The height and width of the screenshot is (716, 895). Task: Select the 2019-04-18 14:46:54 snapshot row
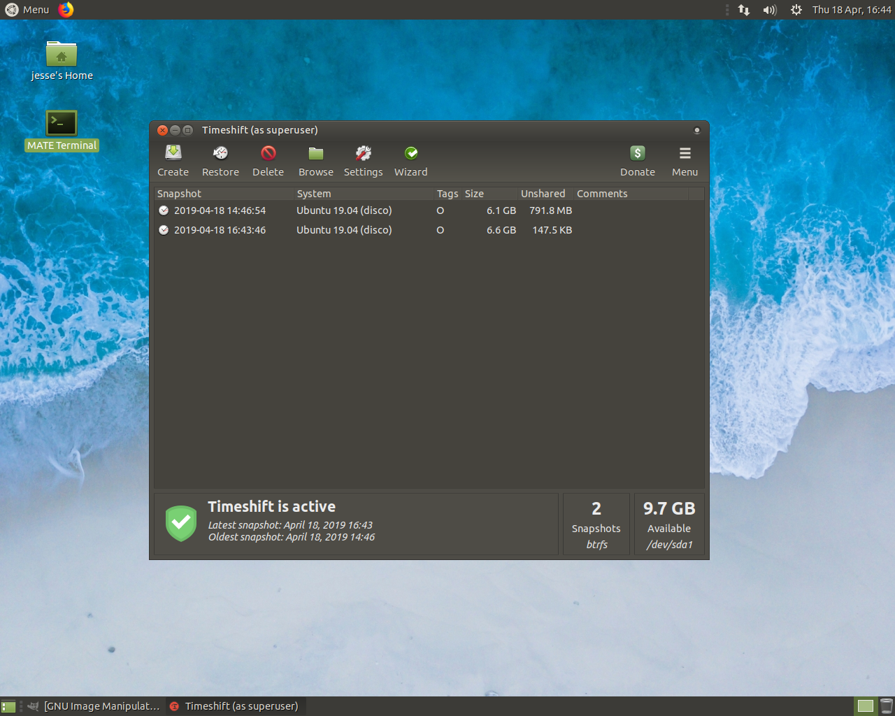(x=429, y=210)
